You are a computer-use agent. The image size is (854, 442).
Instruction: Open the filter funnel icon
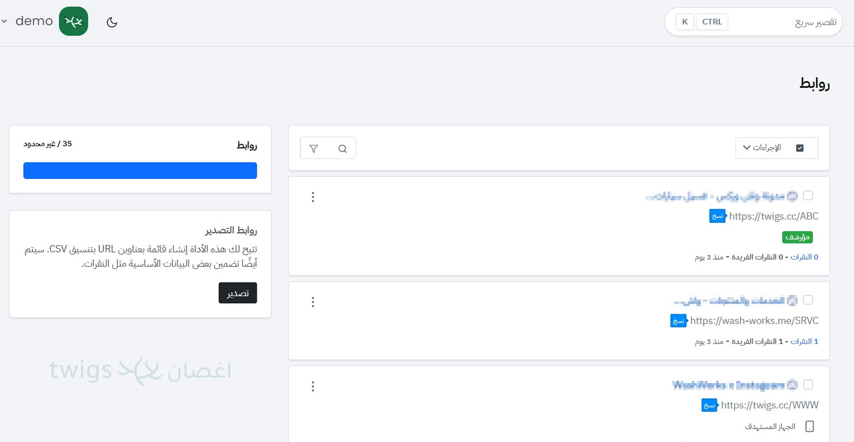tap(314, 149)
